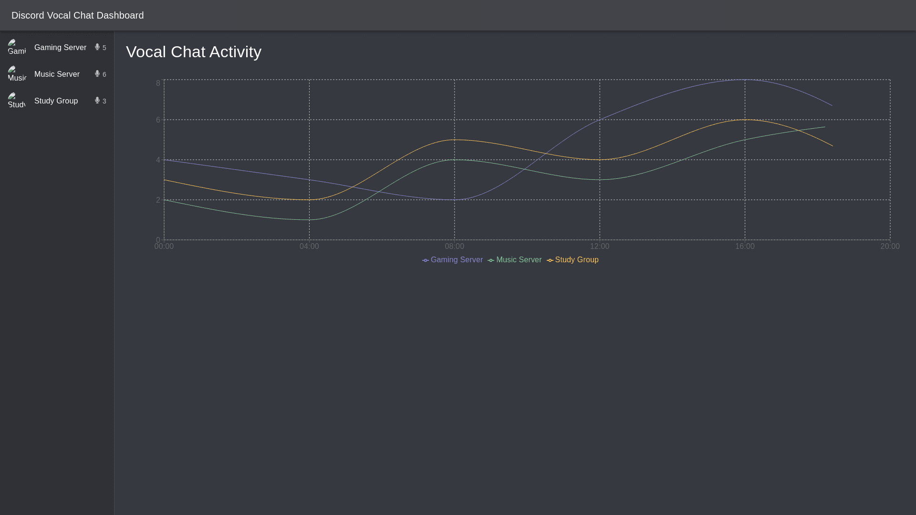916x515 pixels.
Task: Toggle Study Group series in chart legend
Action: (576, 260)
